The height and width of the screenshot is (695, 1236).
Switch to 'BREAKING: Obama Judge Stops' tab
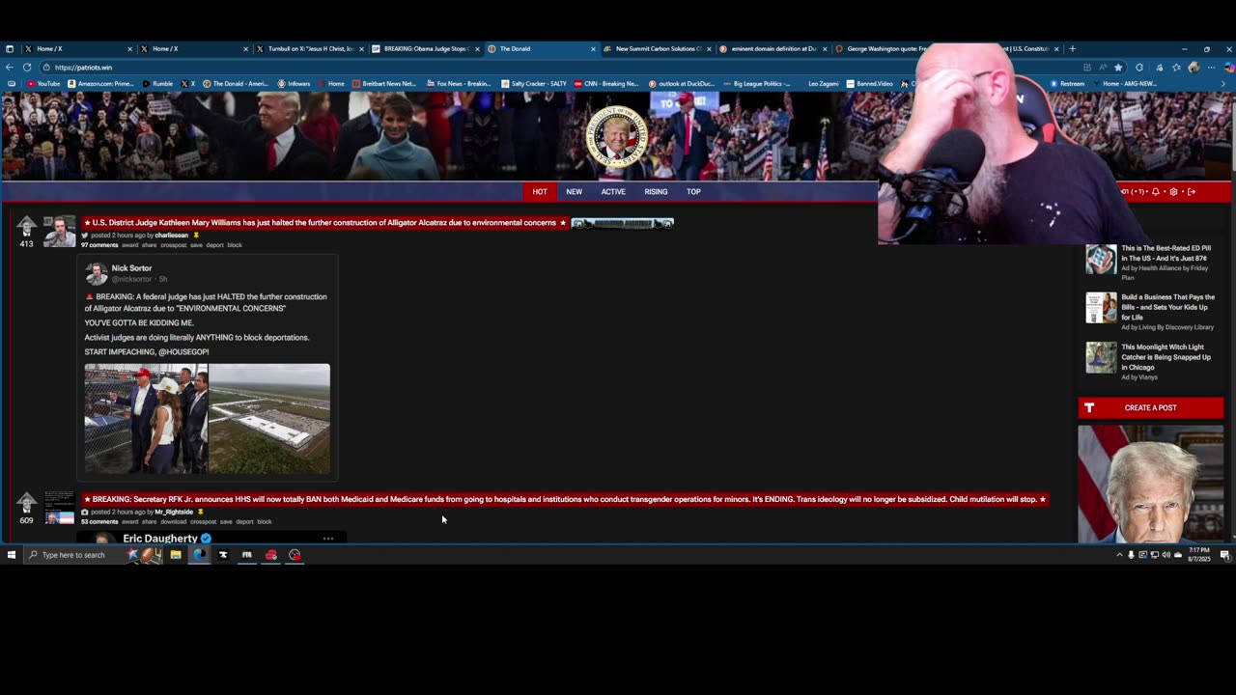(x=425, y=48)
